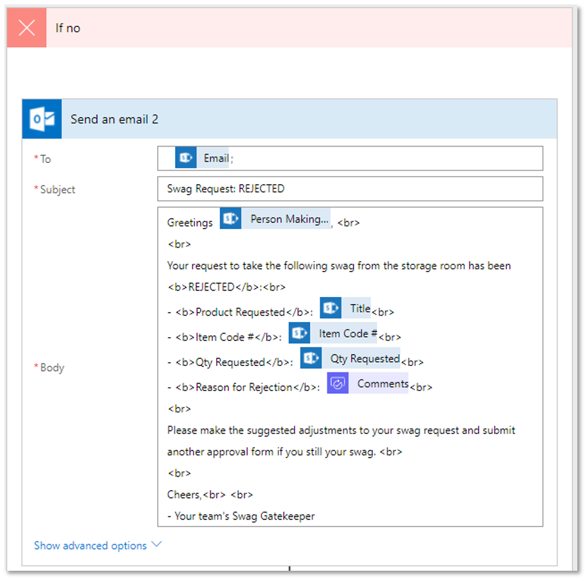Select the Qty Requested token label

(364, 359)
